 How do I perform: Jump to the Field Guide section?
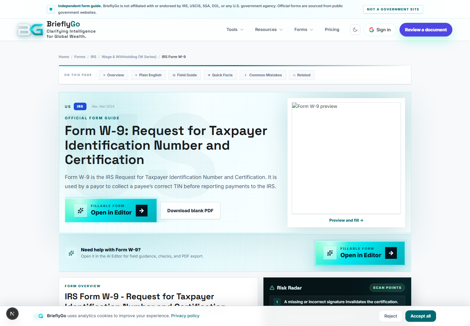[x=185, y=75]
